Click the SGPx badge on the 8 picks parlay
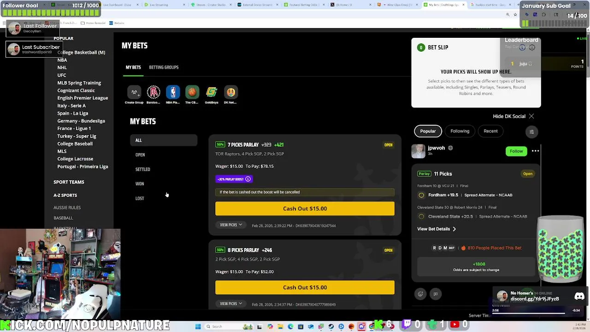The image size is (590, 332). 220,250
